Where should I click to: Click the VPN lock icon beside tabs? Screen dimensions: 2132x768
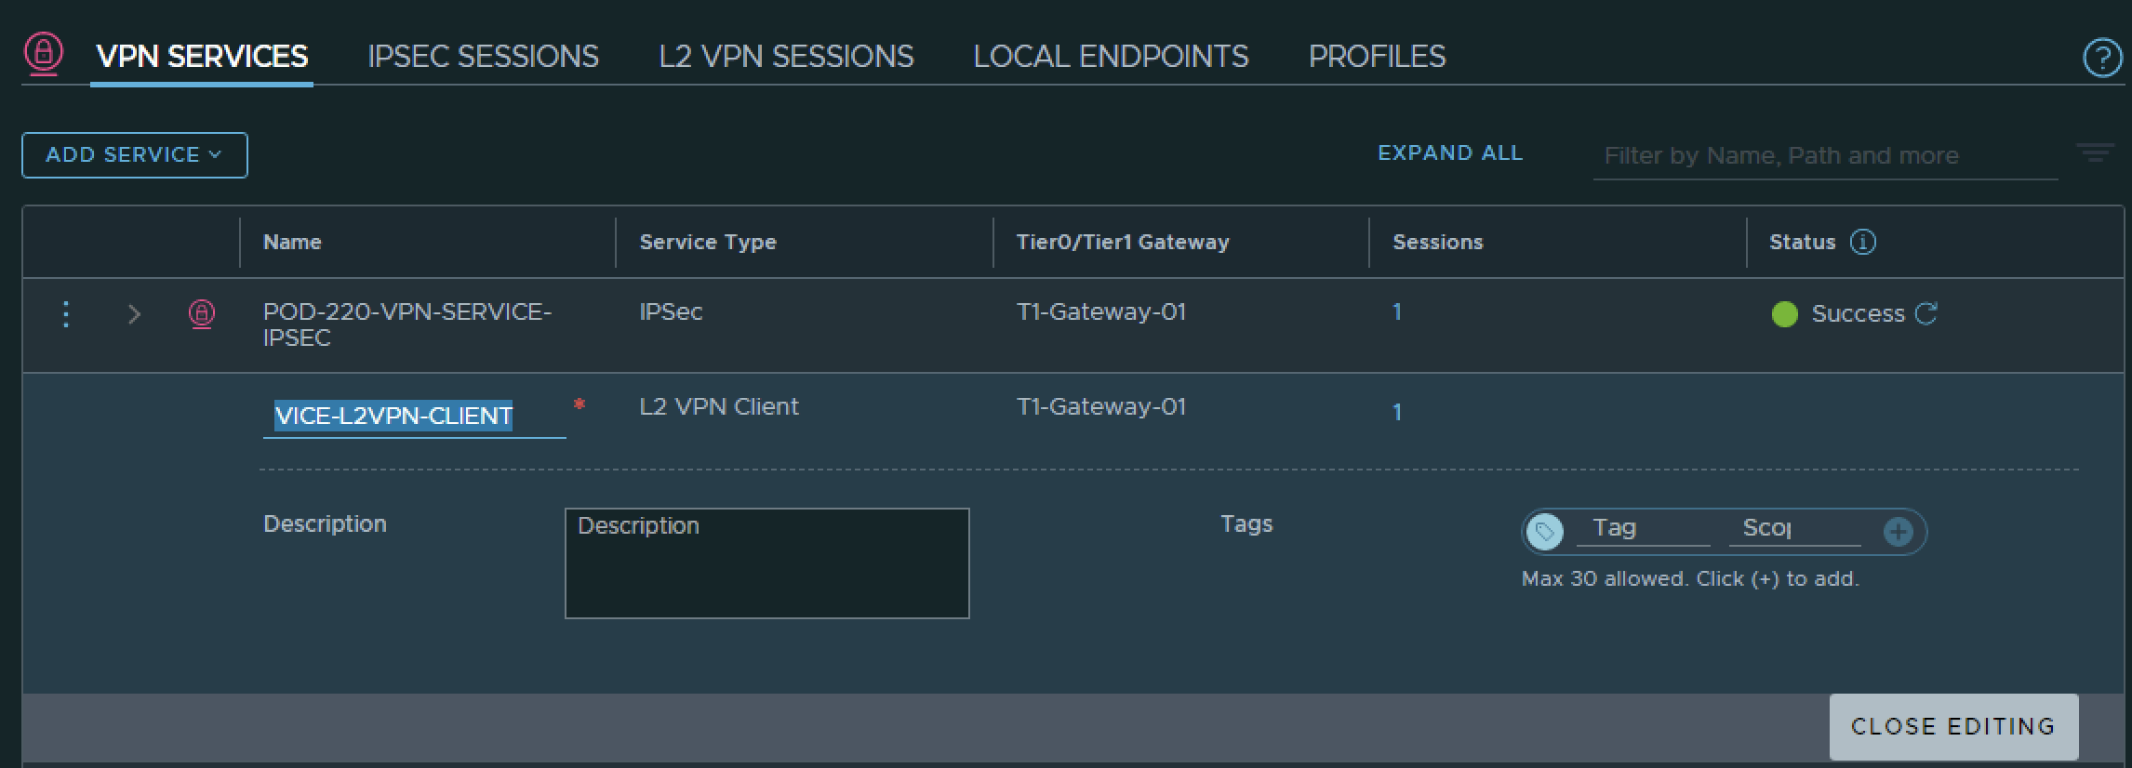pos(44,53)
